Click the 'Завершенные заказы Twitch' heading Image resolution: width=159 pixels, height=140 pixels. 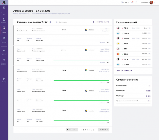(x=33, y=22)
